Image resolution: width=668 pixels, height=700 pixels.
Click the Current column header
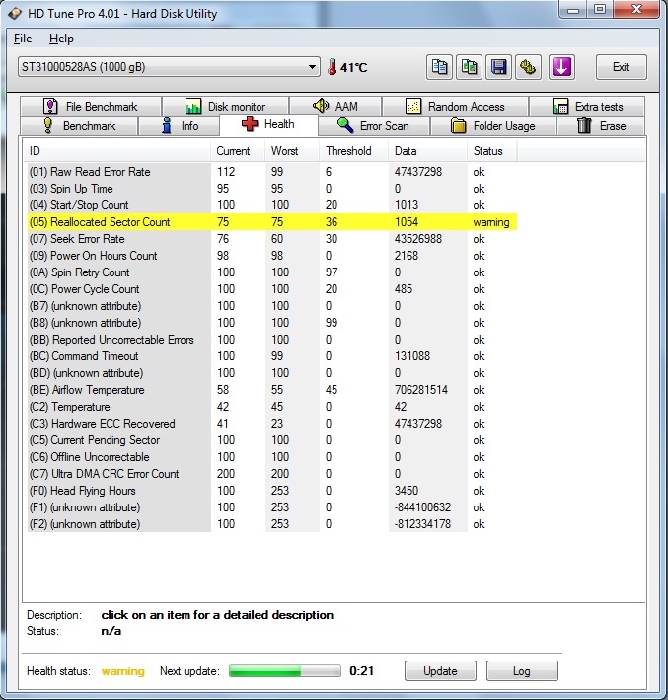[238, 151]
